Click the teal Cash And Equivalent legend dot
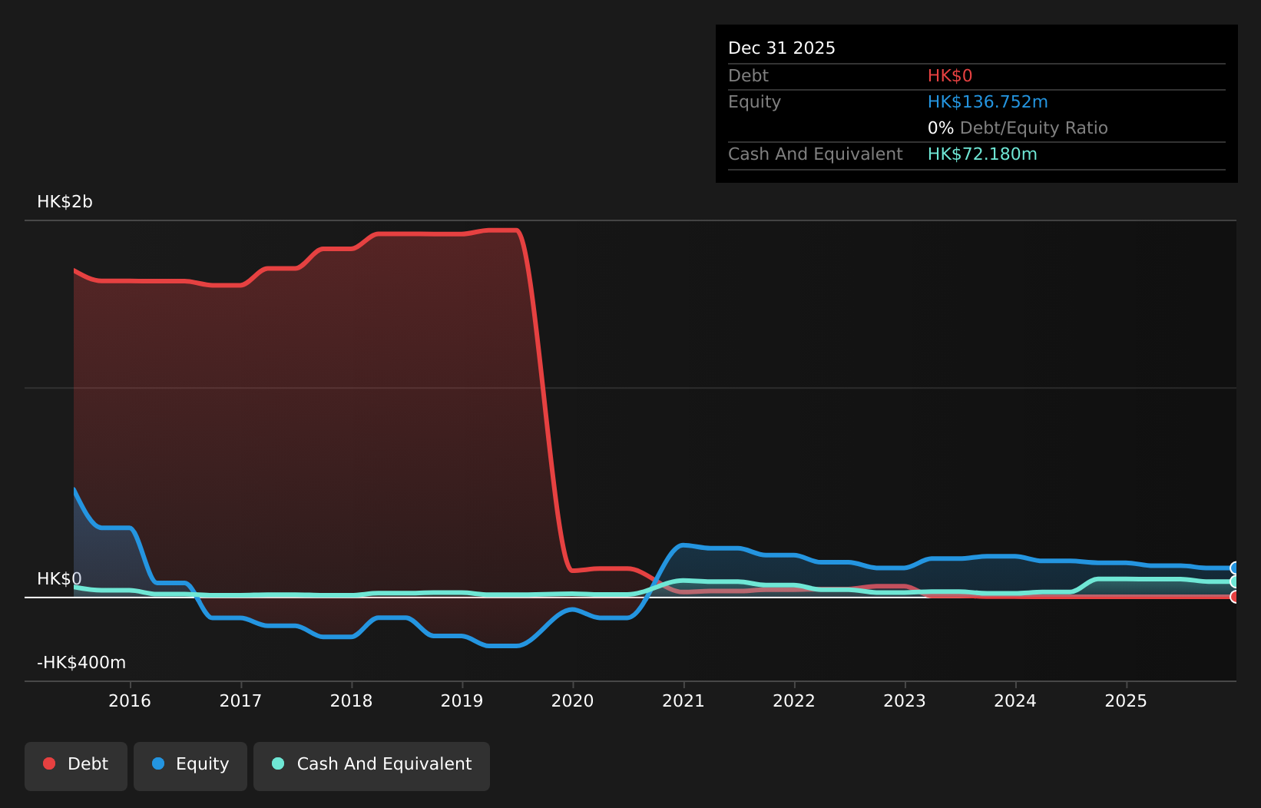The height and width of the screenshot is (808, 1261). coord(278,763)
